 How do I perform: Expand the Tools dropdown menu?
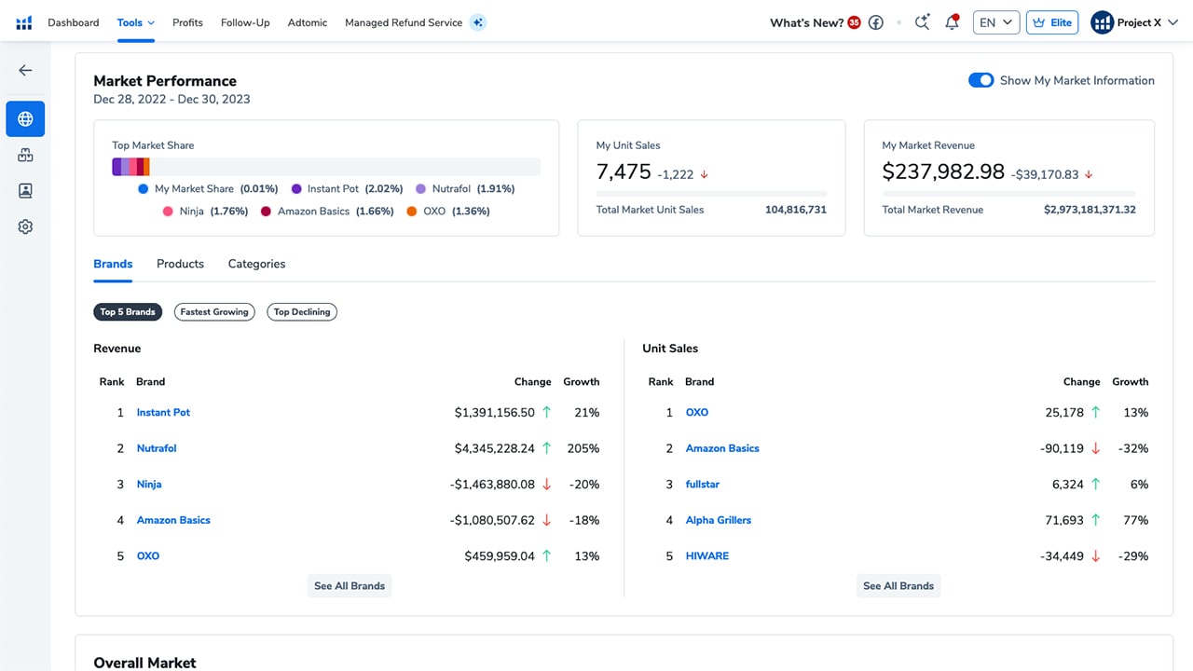click(x=136, y=22)
